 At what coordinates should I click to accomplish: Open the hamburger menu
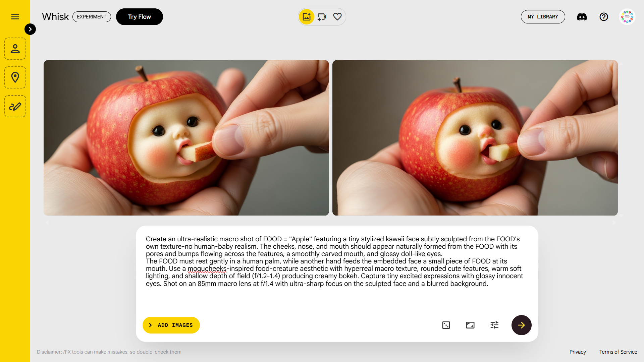tap(15, 17)
